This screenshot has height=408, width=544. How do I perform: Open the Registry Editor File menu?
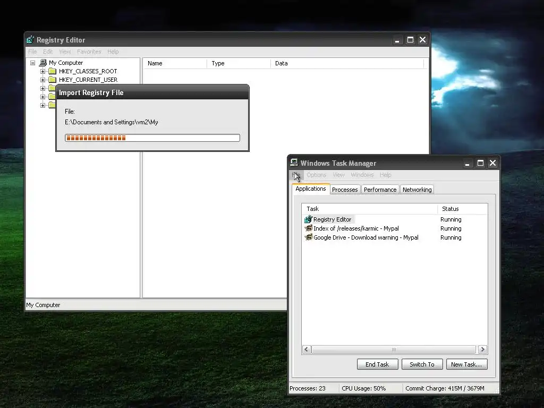pyautogui.click(x=32, y=52)
